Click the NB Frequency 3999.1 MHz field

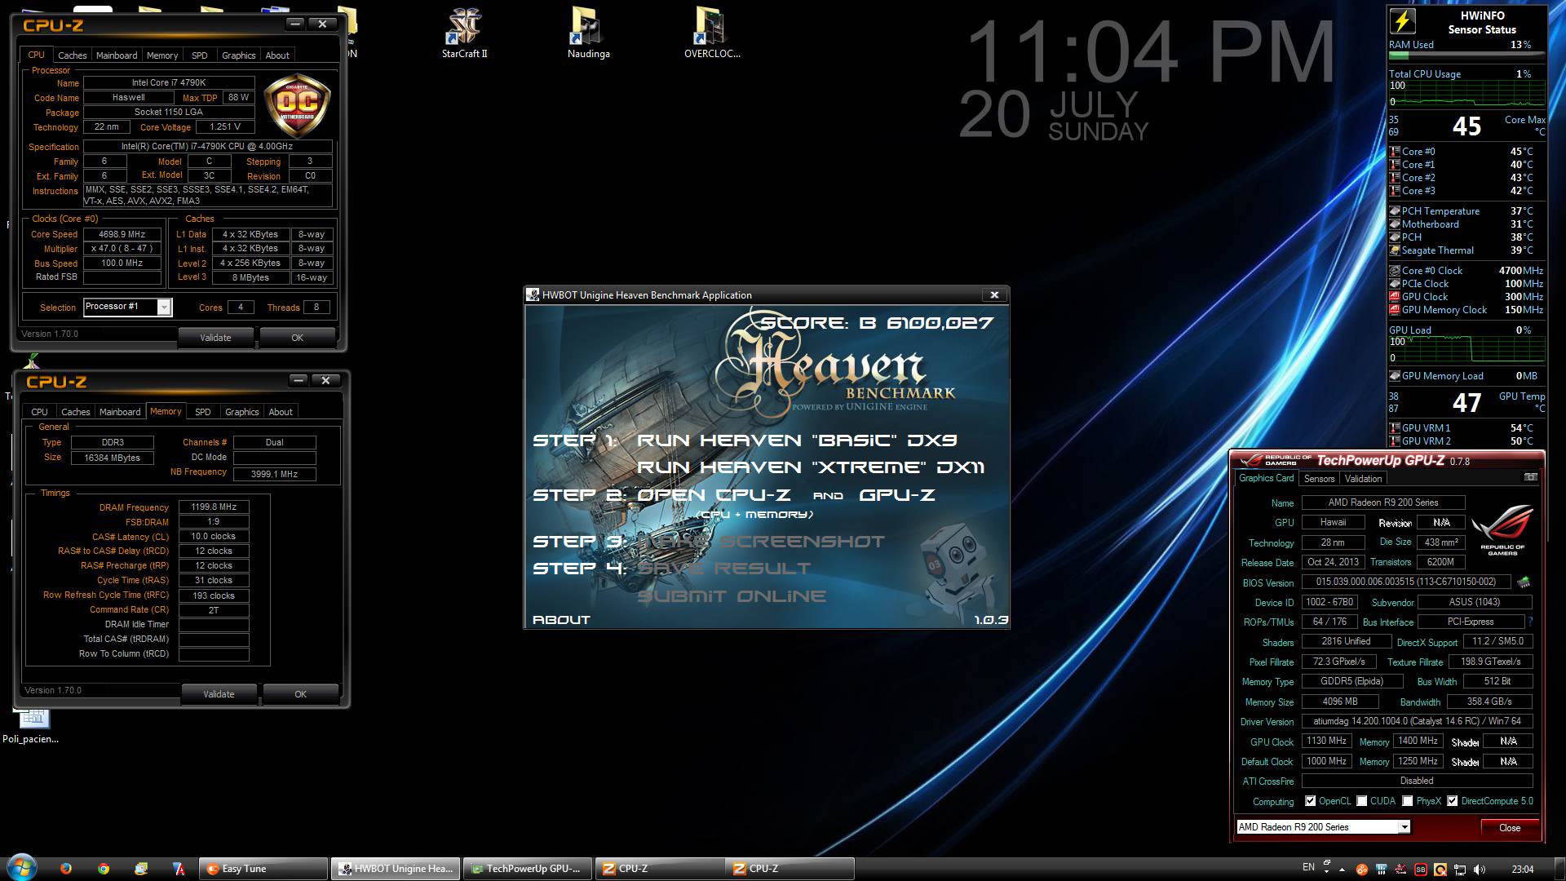click(274, 474)
